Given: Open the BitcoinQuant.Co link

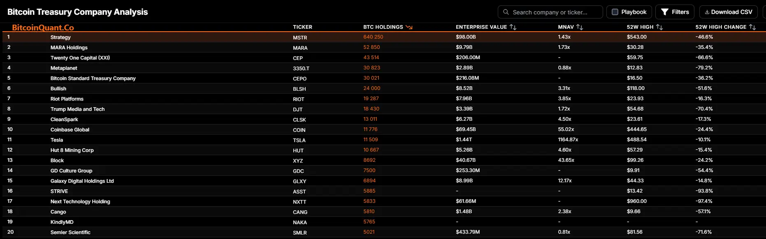Looking at the screenshot, I should (x=43, y=28).
